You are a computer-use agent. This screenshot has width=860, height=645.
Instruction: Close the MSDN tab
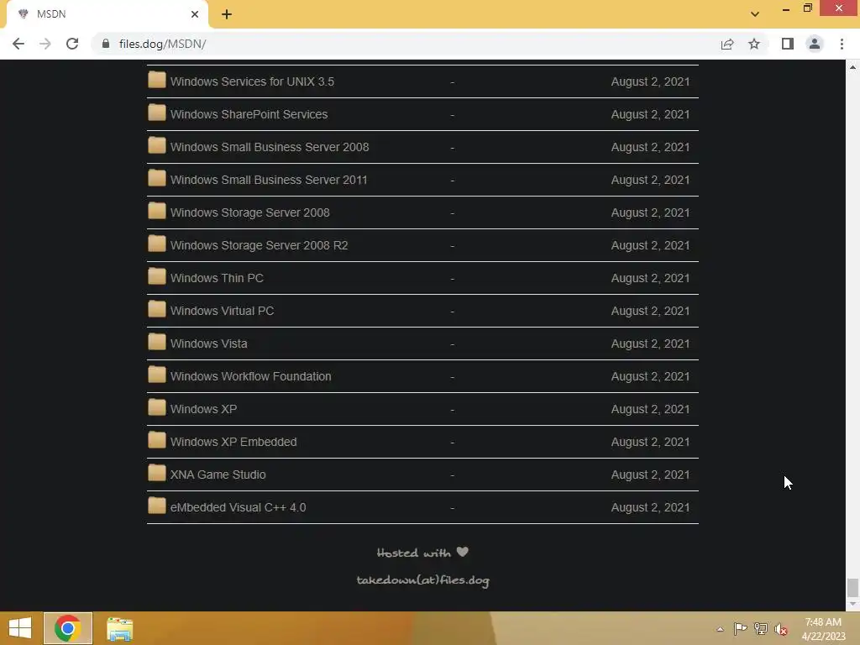coord(195,14)
